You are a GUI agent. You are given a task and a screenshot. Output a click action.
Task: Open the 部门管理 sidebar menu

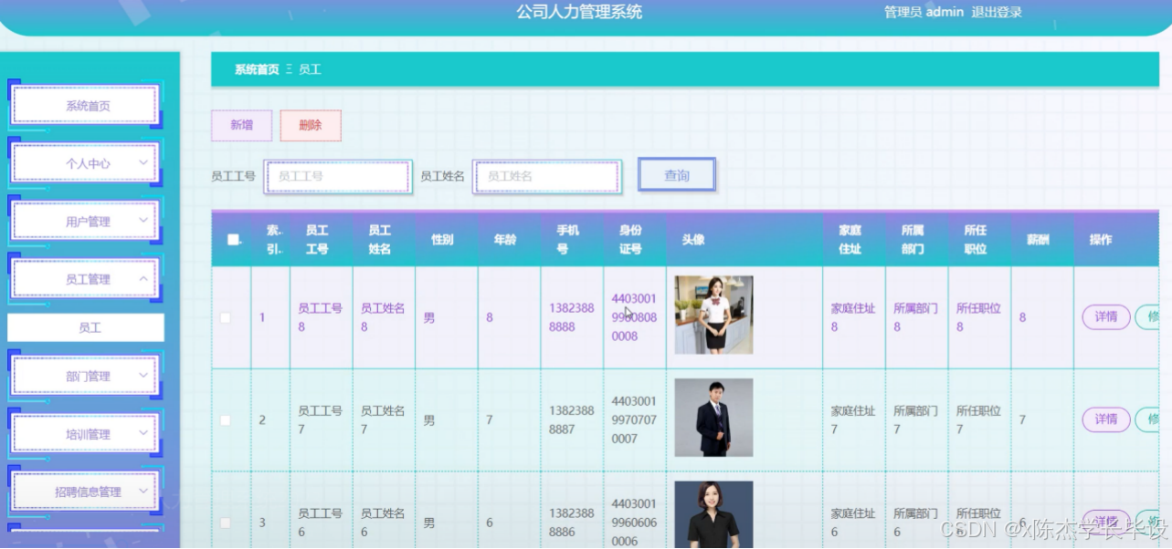point(86,376)
